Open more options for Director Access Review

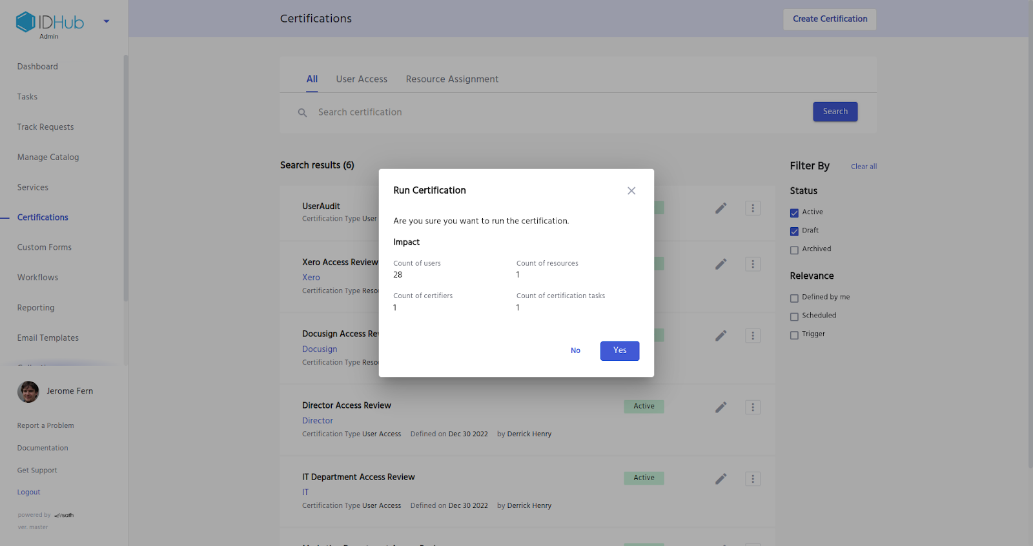pyautogui.click(x=752, y=407)
